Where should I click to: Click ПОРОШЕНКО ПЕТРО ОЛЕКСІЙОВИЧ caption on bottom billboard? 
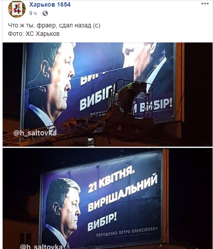pos(127,232)
